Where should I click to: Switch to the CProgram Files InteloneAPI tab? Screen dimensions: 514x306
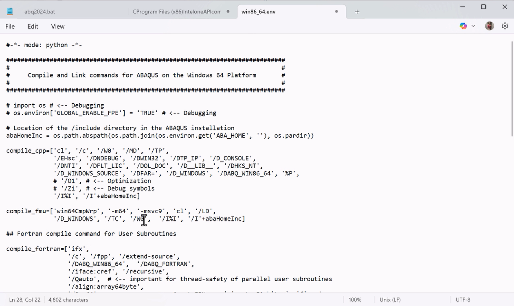point(175,11)
